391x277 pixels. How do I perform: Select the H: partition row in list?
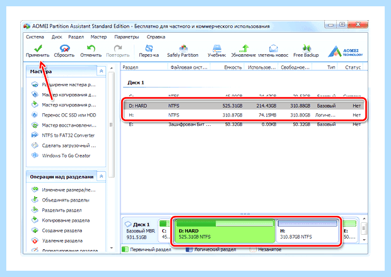pos(244,115)
